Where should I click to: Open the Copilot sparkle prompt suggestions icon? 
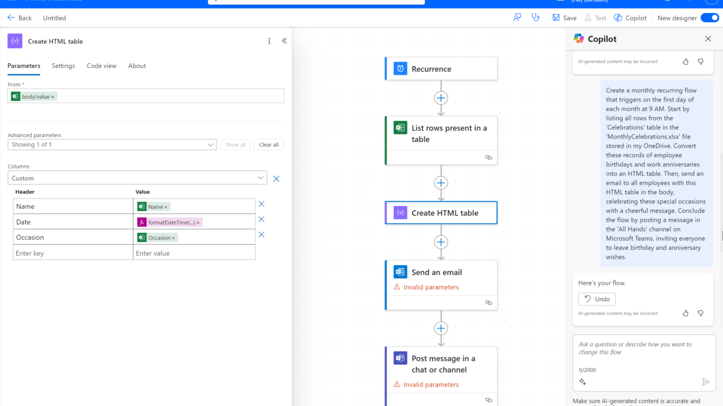coord(583,382)
